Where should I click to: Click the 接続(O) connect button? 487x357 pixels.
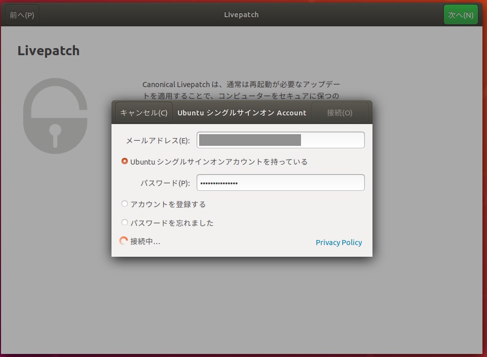point(340,112)
